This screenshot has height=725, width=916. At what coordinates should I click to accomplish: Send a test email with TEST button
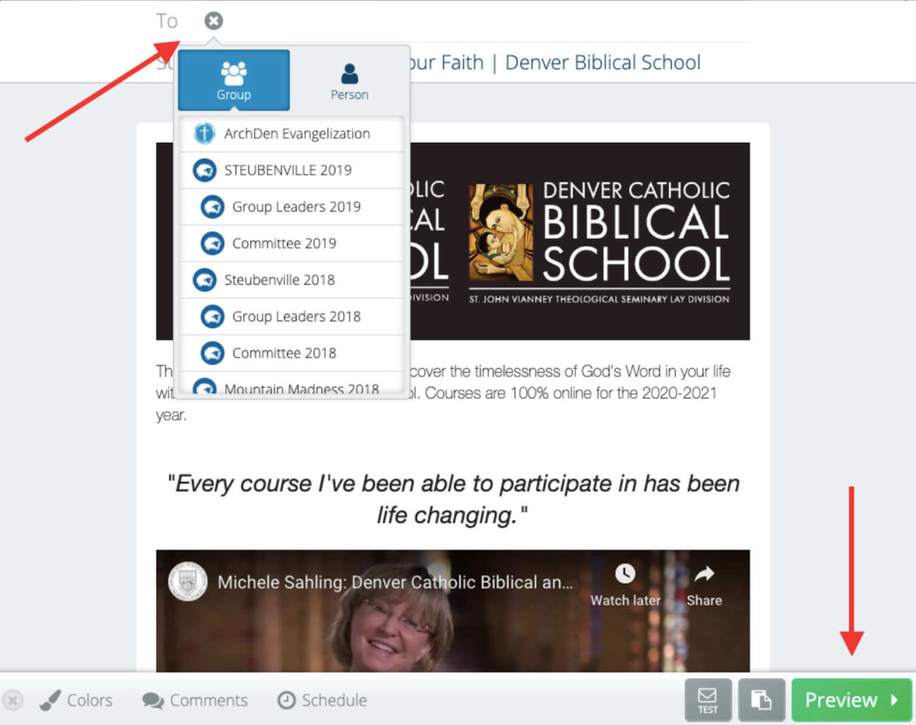(x=708, y=700)
